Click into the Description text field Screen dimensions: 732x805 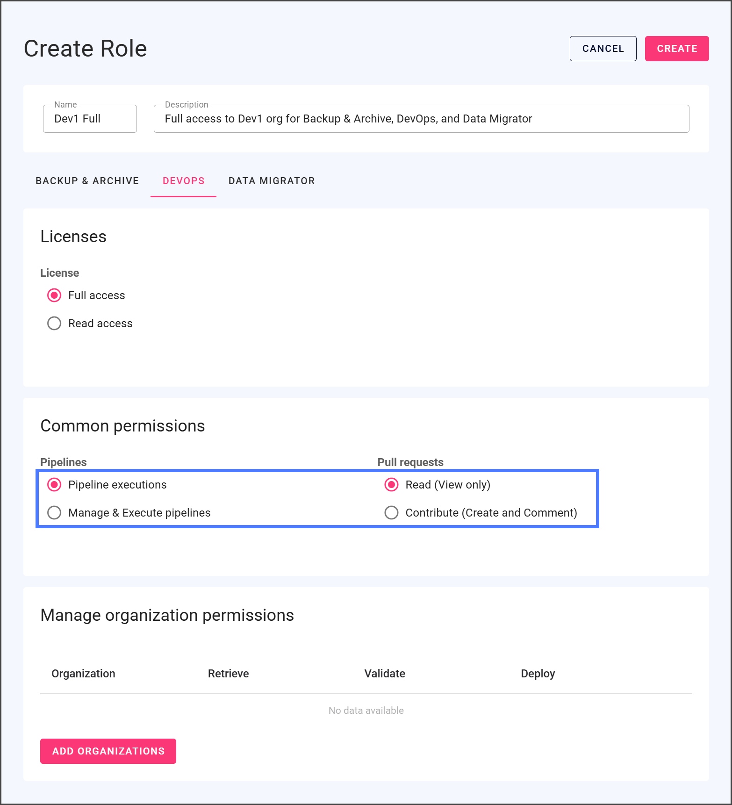coord(421,119)
